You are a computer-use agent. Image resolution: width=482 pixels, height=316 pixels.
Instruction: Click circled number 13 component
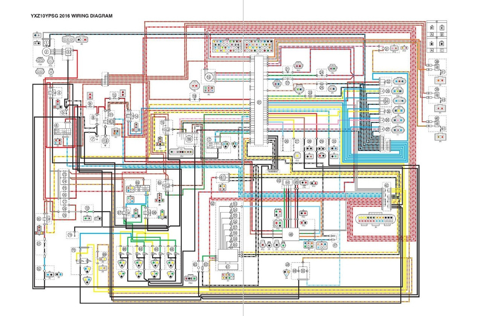pos(105,140)
